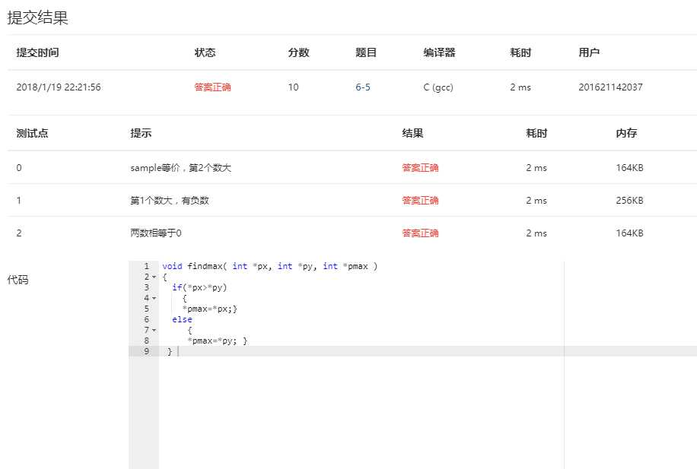Click 164KB memory for test point 0
697x469 pixels.
[x=629, y=168]
